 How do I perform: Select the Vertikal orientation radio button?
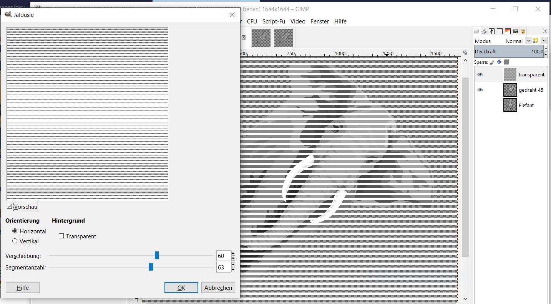click(15, 241)
